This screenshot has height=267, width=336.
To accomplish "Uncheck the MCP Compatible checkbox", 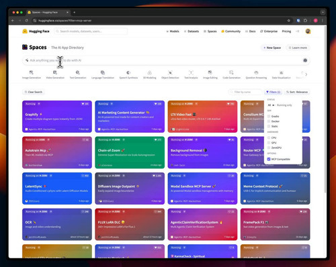I will pos(269,159).
